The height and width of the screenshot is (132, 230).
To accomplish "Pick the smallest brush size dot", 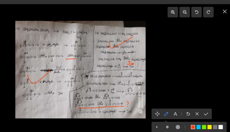I will [157, 127].
